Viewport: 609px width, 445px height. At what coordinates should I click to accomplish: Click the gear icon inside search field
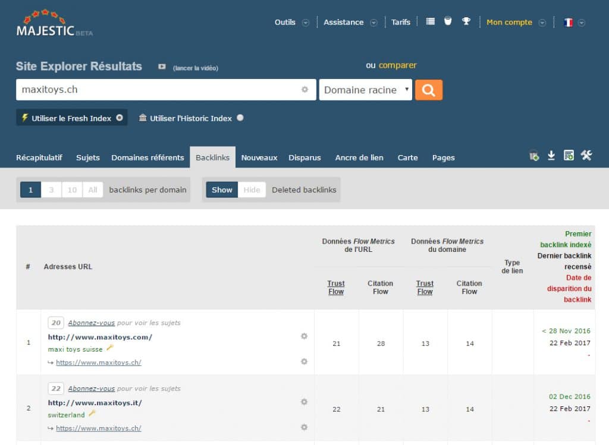coord(305,90)
